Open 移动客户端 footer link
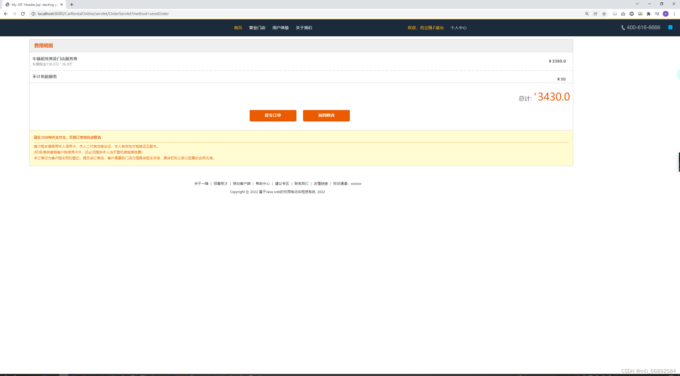The height and width of the screenshot is (376, 680). [242, 183]
